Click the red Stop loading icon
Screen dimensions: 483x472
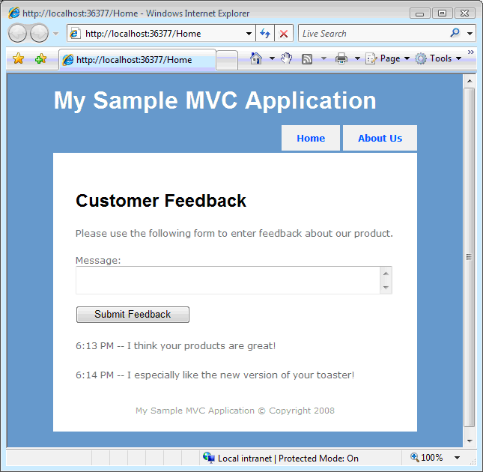coord(284,33)
